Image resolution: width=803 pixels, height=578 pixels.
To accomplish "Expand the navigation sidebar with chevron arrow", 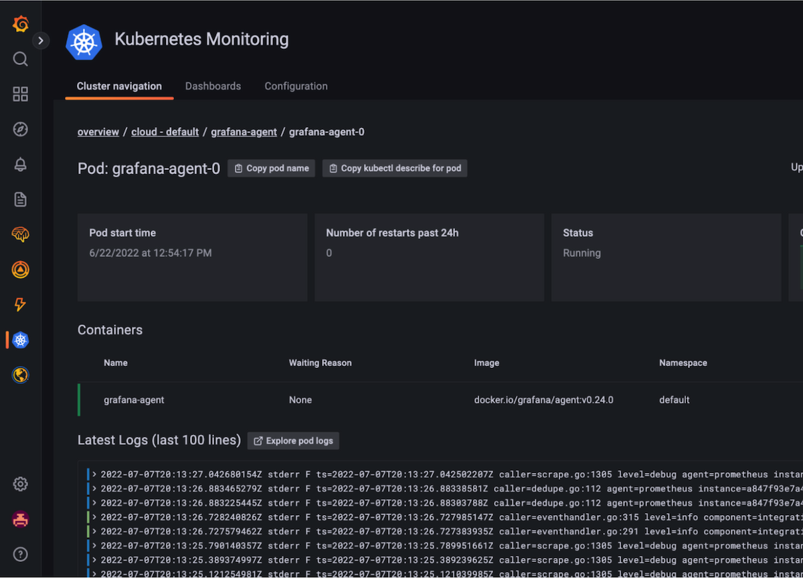I will click(41, 40).
